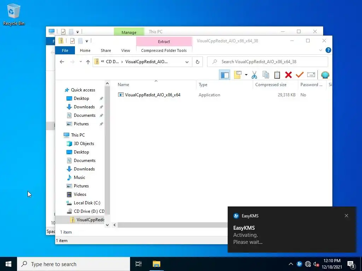Click horizontal scrollbar left arrow

click(x=115, y=225)
